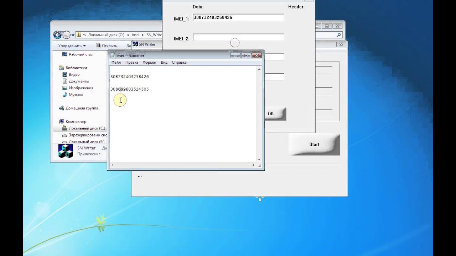
Task: Open the Файл menu in Notepad
Action: click(x=116, y=62)
